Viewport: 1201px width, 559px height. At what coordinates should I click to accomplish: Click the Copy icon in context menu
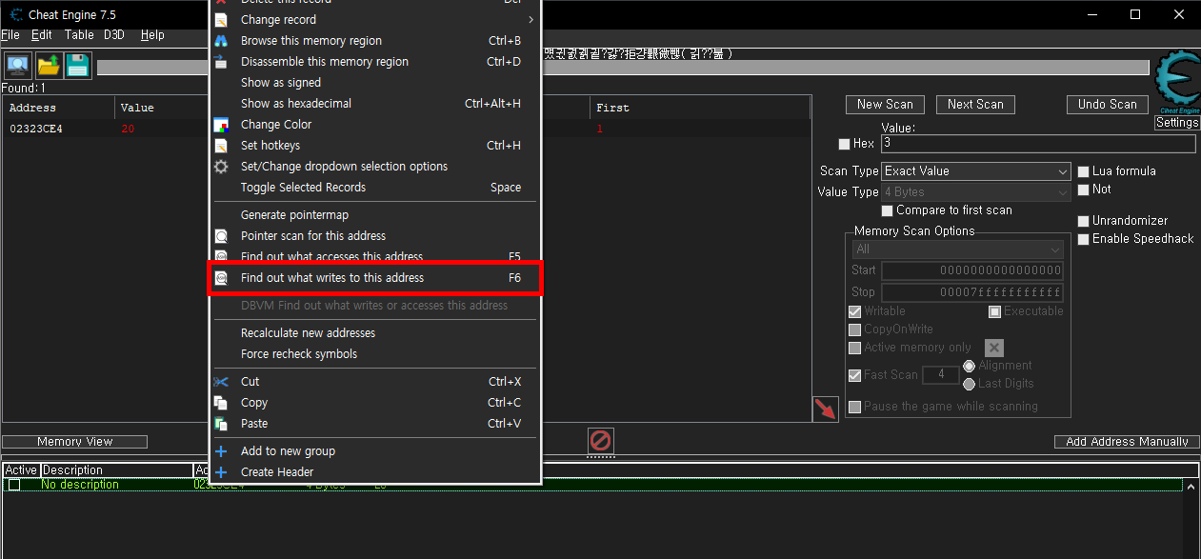tap(221, 403)
